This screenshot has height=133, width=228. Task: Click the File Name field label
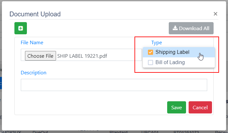tap(32, 43)
